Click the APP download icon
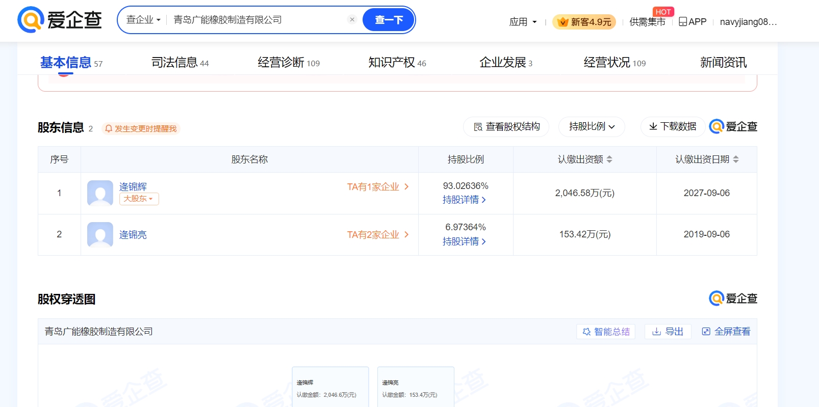819x407 pixels. pyautogui.click(x=693, y=22)
